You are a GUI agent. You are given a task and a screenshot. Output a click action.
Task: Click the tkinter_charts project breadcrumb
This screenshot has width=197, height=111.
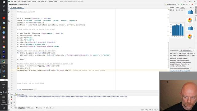13,5
